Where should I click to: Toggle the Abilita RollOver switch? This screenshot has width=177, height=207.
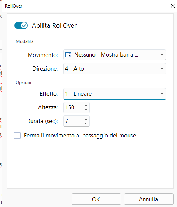pyautogui.click(x=21, y=25)
